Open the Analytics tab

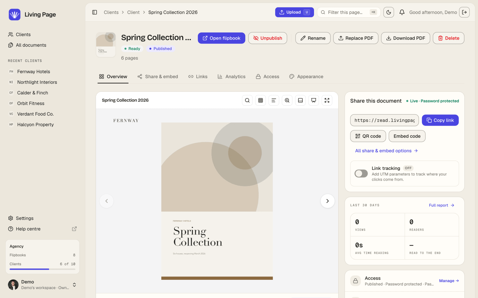pos(232,77)
